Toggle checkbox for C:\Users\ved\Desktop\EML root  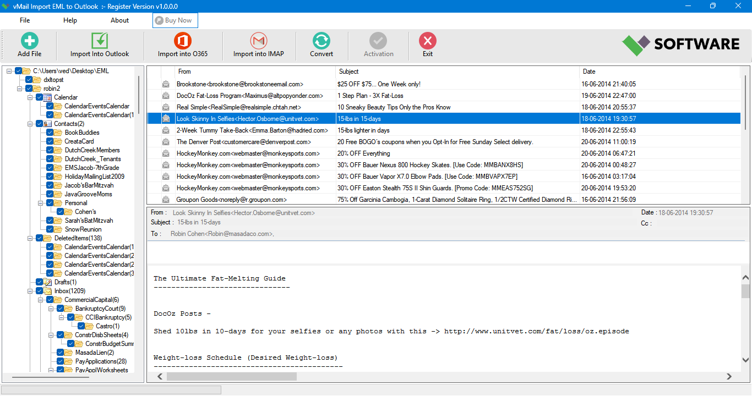19,71
